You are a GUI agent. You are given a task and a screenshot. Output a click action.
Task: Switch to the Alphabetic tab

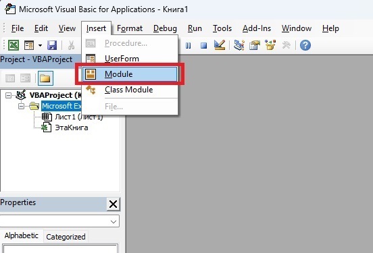pyautogui.click(x=21, y=235)
